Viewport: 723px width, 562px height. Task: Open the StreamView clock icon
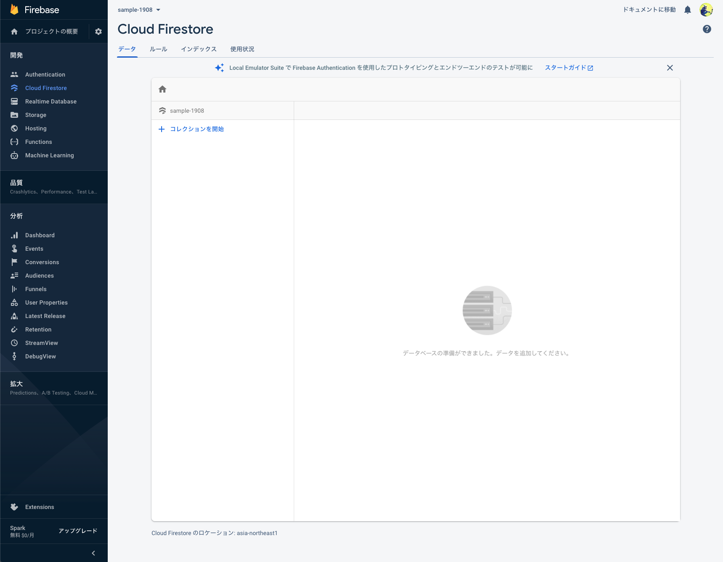14,343
